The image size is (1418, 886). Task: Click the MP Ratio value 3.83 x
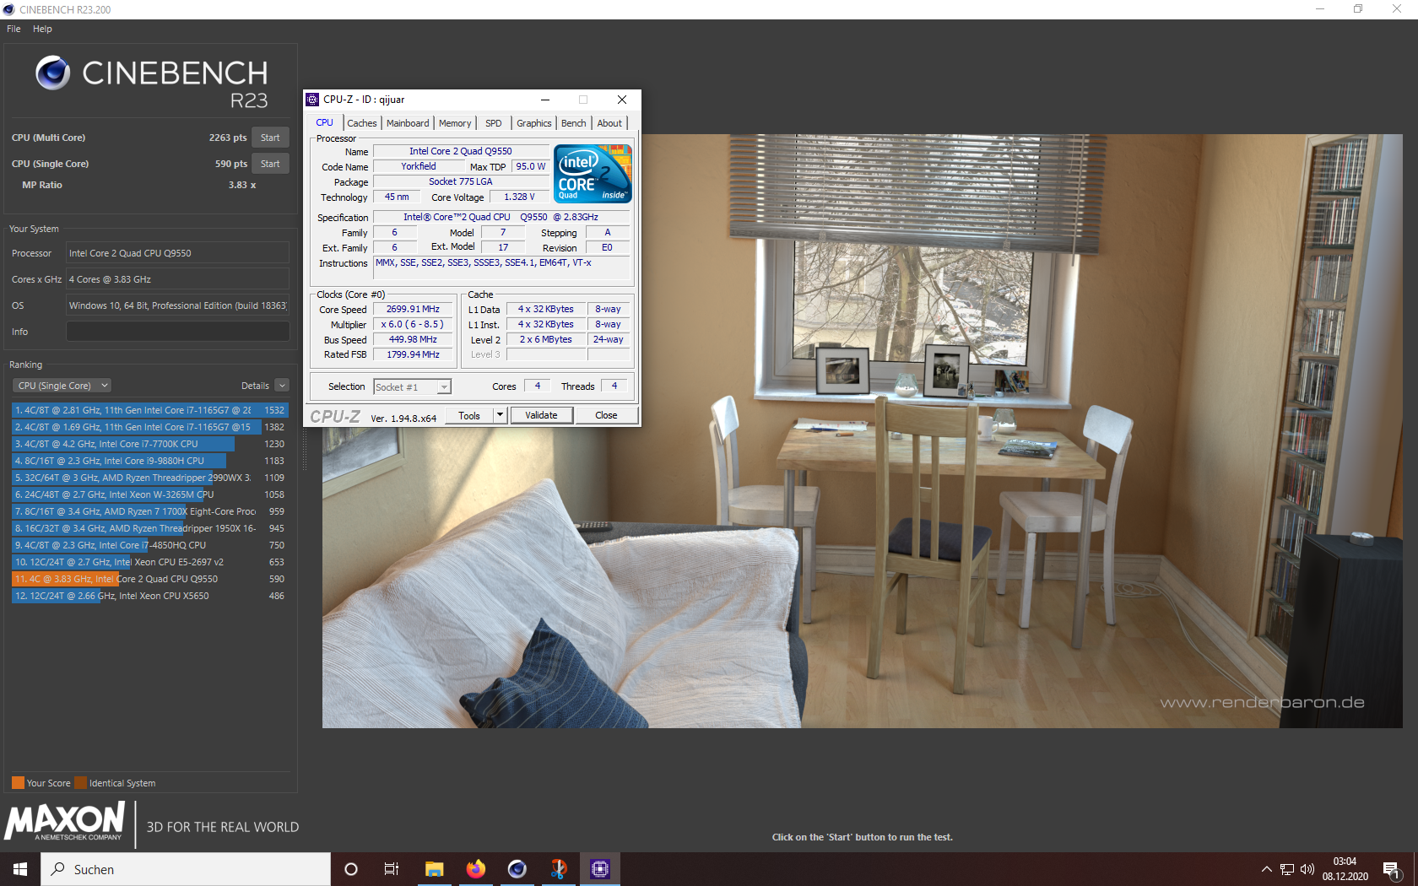click(242, 185)
